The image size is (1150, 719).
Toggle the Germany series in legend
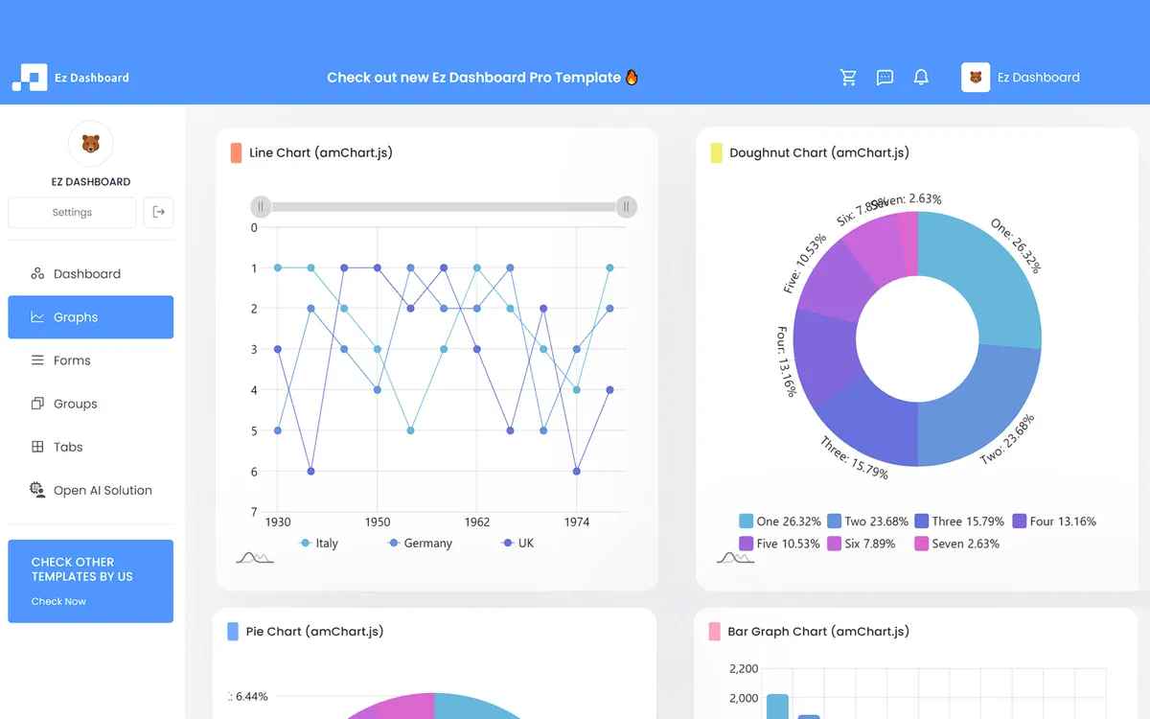pyautogui.click(x=420, y=543)
